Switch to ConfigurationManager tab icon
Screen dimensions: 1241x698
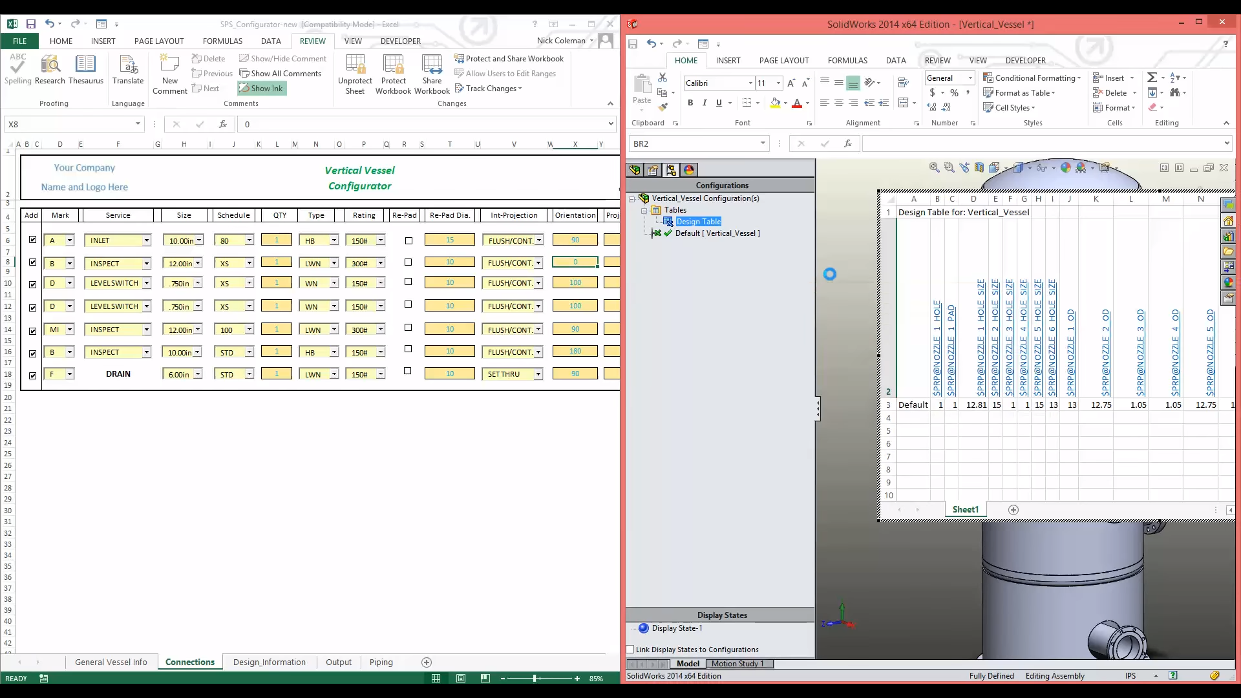tap(671, 170)
